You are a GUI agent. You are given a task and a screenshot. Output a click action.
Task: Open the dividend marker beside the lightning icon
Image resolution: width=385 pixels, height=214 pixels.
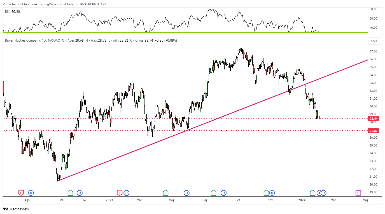(324, 193)
